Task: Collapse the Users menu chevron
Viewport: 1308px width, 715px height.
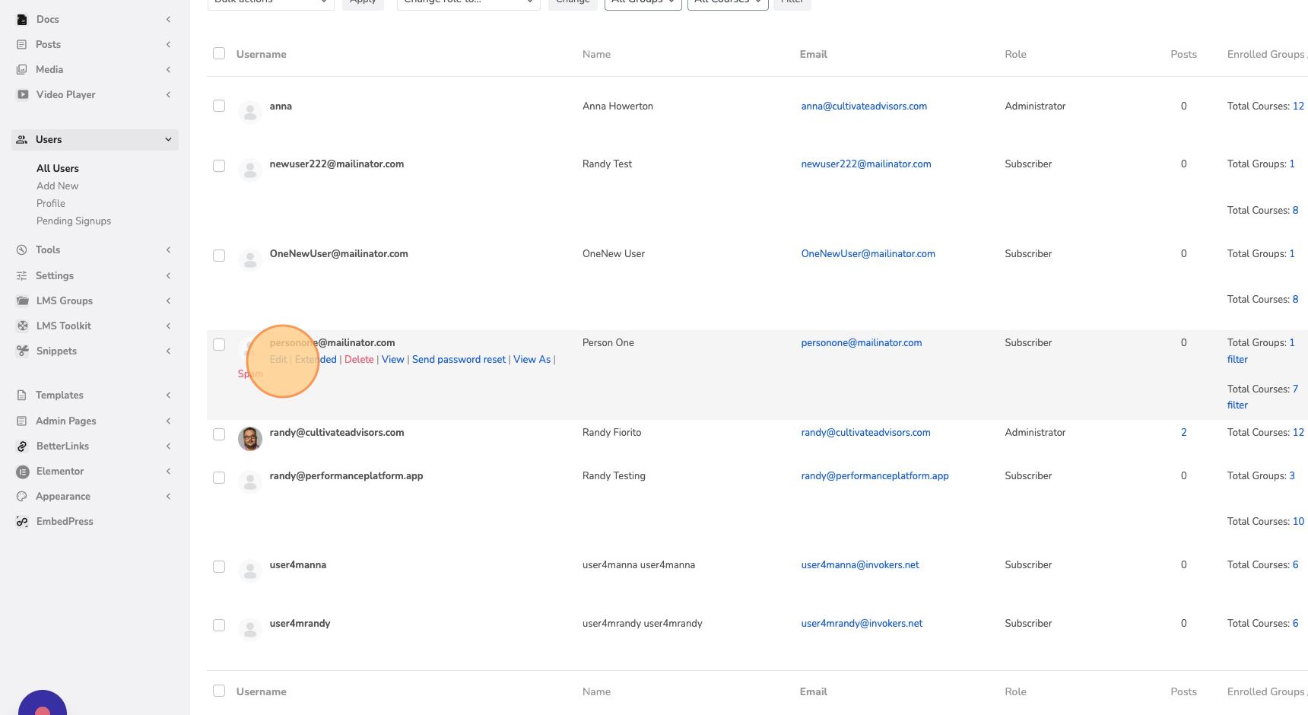Action: coord(168,139)
